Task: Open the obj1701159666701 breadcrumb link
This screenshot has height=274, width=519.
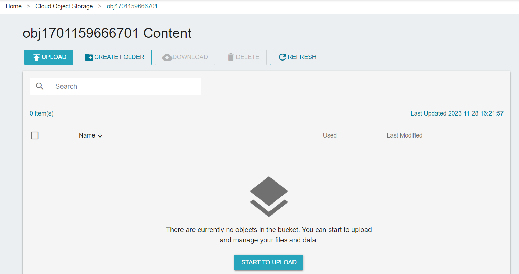Action: tap(132, 6)
